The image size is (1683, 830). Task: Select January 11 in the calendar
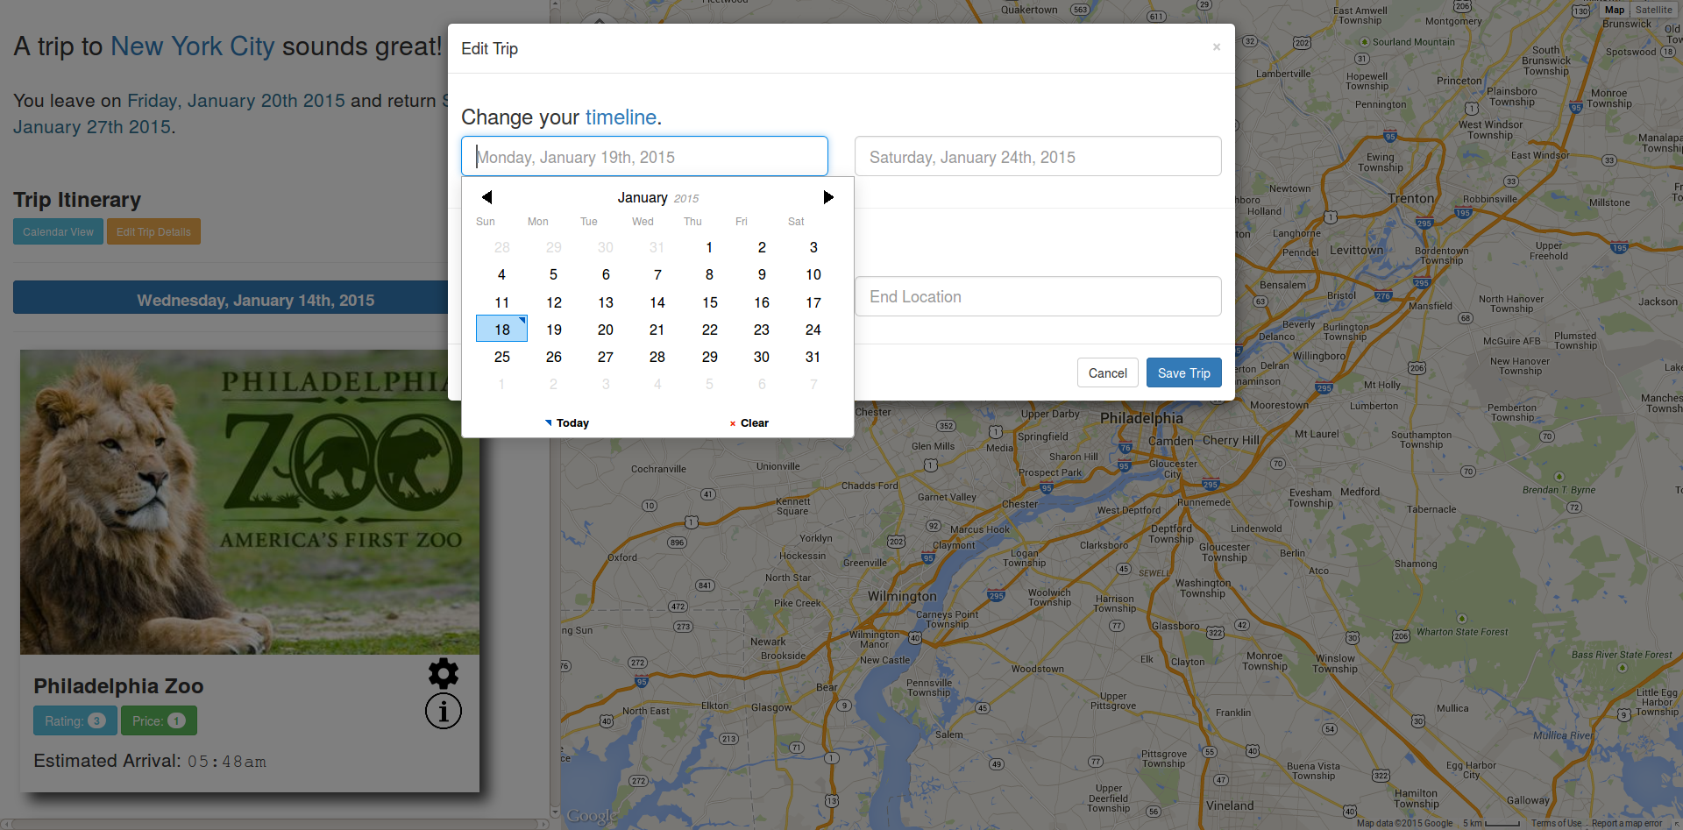coord(501,302)
